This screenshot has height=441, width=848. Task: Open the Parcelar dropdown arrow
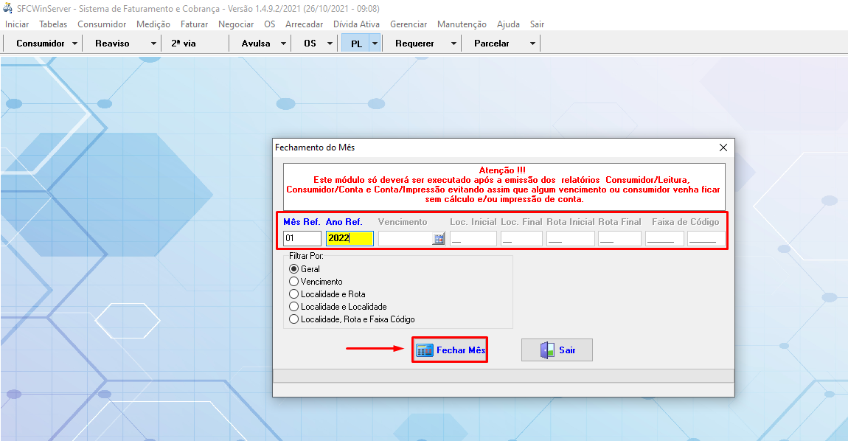(x=532, y=44)
